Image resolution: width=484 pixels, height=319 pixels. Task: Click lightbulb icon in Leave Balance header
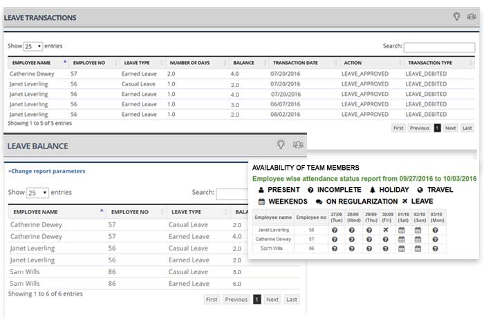click(x=281, y=144)
